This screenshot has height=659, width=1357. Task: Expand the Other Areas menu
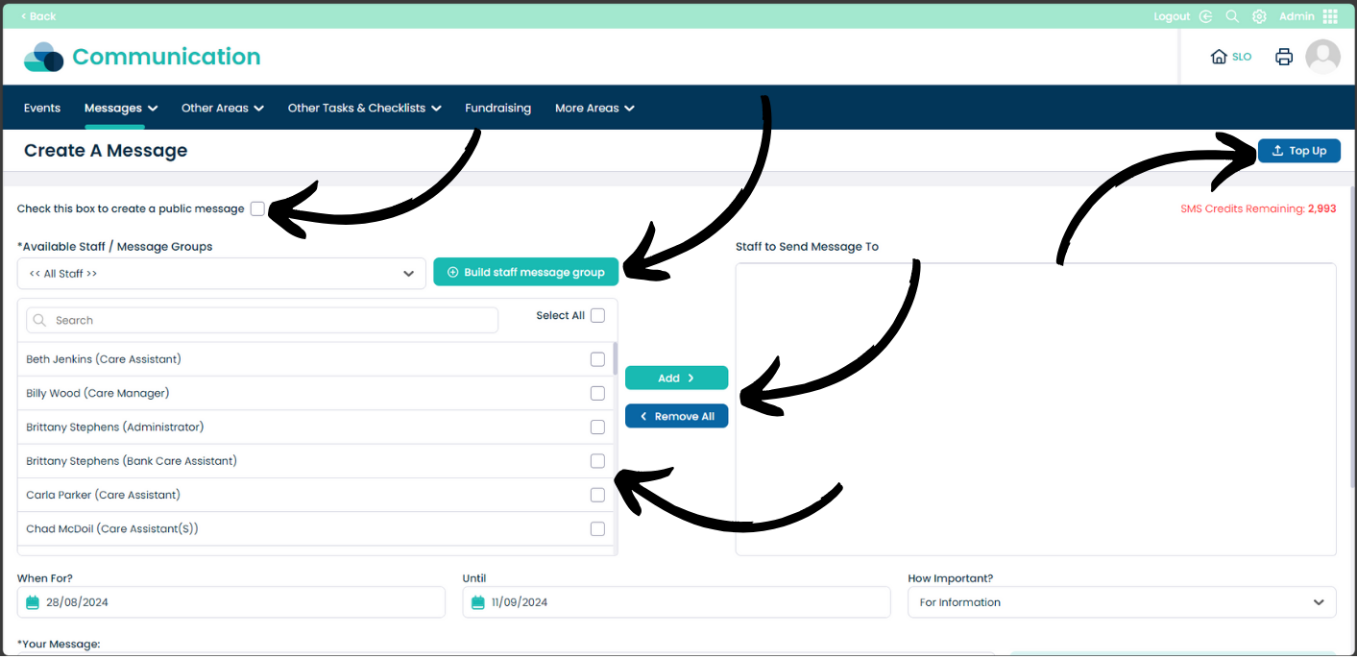pyautogui.click(x=223, y=108)
